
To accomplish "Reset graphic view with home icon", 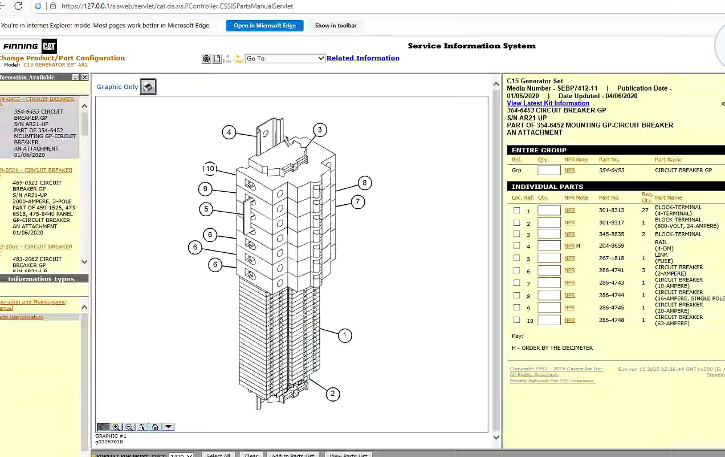I will tap(154, 427).
